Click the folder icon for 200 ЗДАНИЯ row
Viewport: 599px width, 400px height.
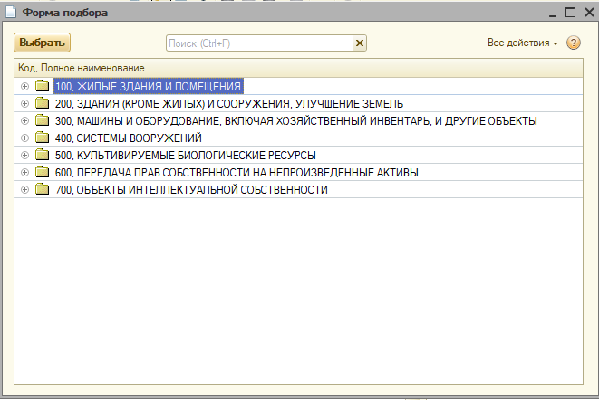point(42,104)
